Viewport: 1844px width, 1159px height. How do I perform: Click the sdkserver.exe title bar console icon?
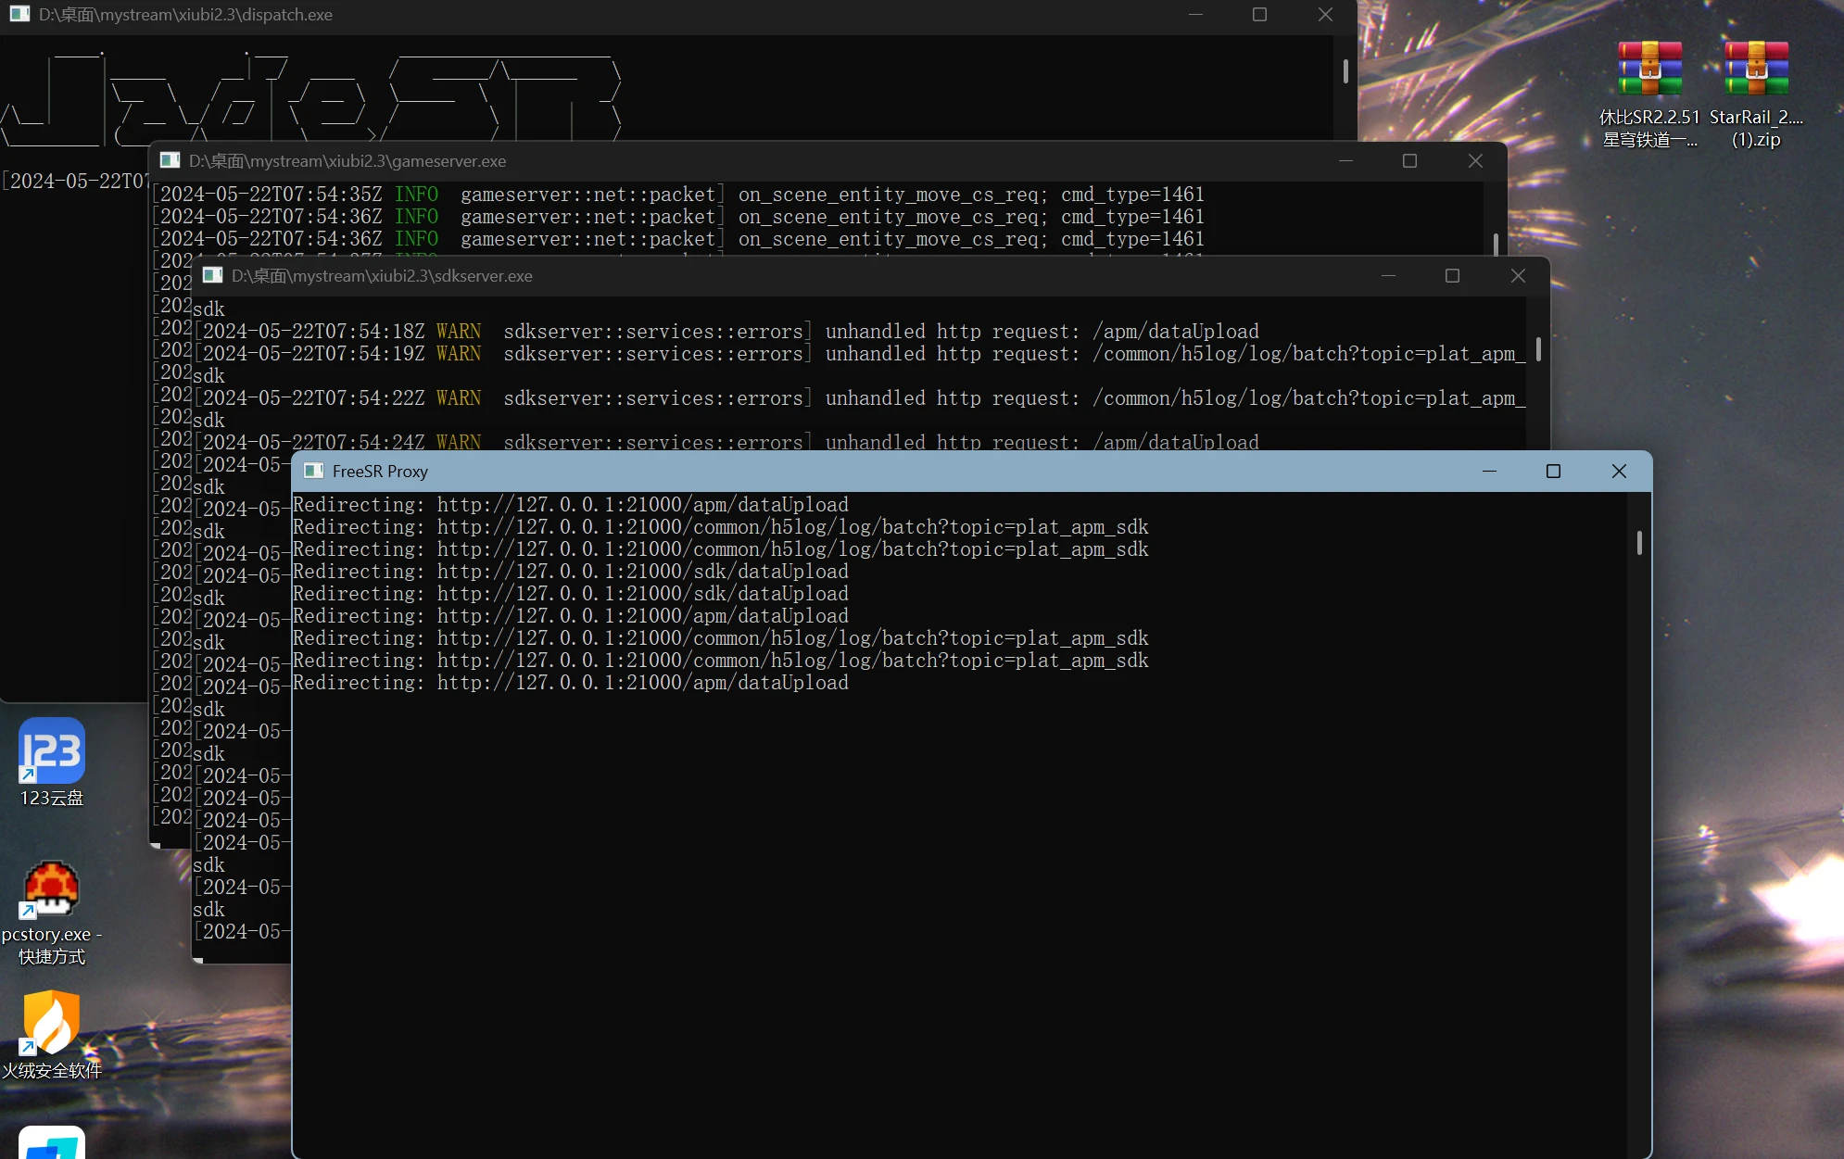(x=212, y=275)
